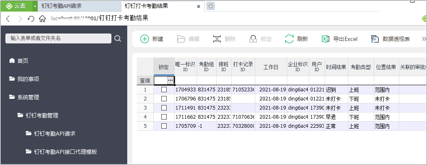Check the 锁定 checkbox in row 3
The width and height of the screenshot is (427, 165).
click(x=164, y=108)
